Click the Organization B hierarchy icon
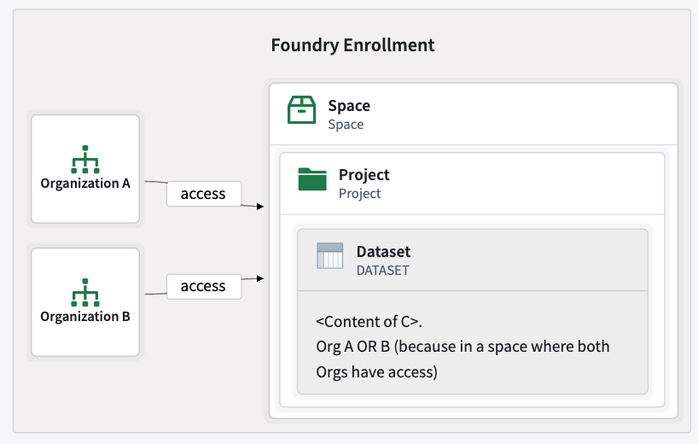 (x=84, y=293)
